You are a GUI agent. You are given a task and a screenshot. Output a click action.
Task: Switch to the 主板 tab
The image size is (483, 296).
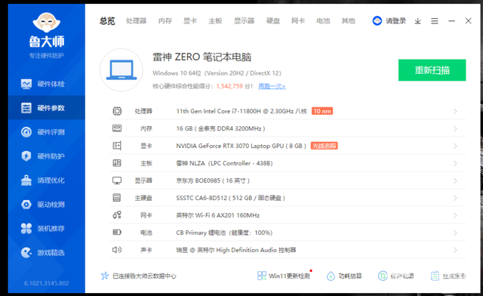[x=215, y=21]
